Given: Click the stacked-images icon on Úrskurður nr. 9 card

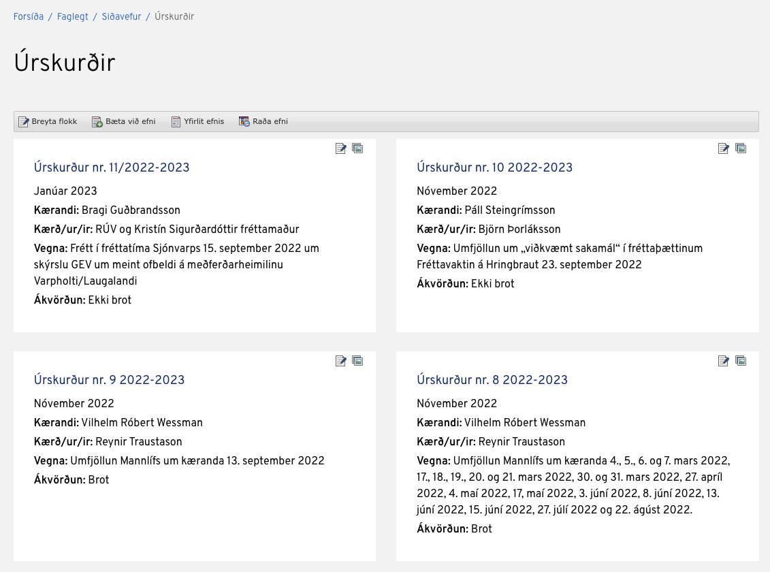Looking at the screenshot, I should click(x=357, y=361).
